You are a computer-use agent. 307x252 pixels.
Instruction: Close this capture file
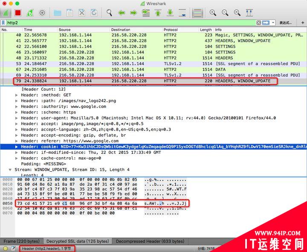click(x=81, y=13)
